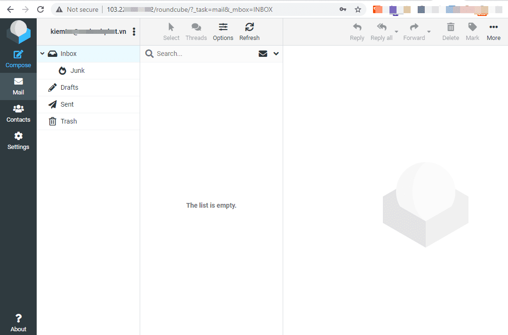508x335 pixels.
Task: Open the account options three-dot menu
Action: pos(134,31)
